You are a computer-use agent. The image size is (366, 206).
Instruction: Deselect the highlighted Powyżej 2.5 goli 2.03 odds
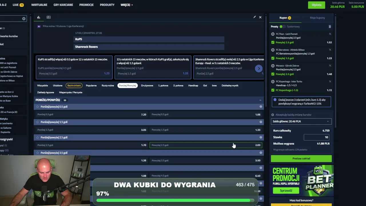[206, 145]
